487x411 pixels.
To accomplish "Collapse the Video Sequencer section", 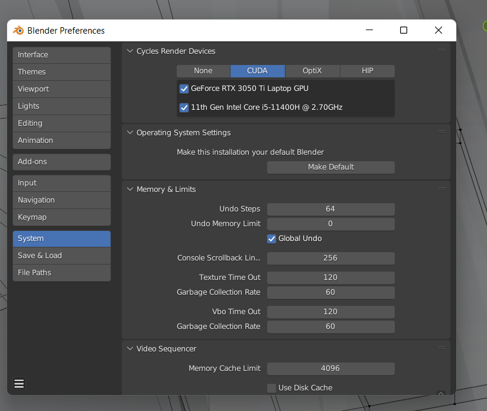I will click(131, 349).
